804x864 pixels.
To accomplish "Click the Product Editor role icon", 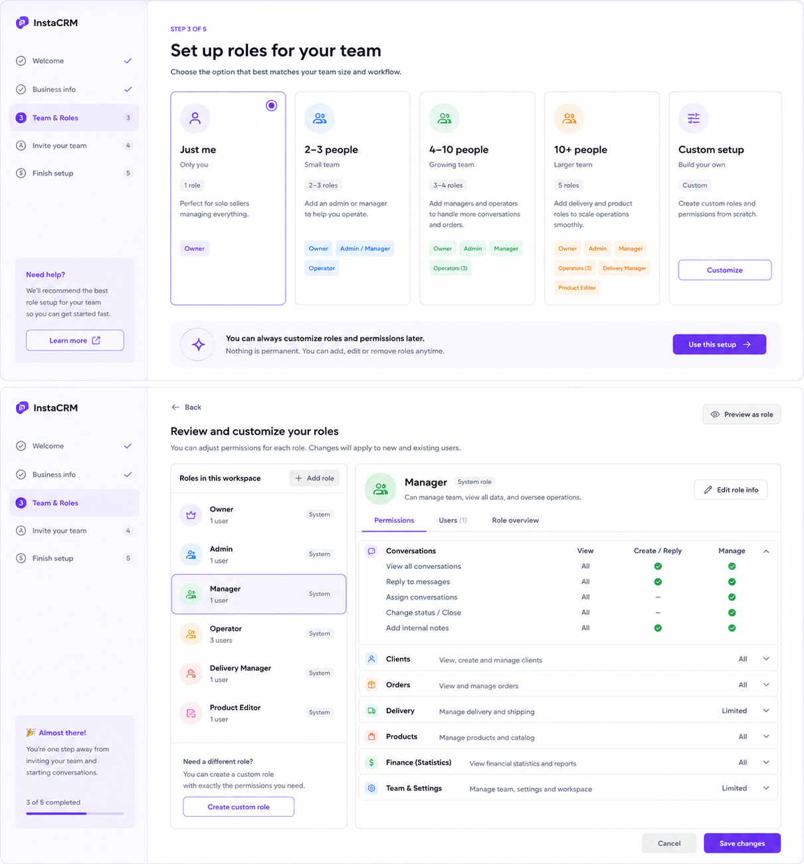I will pos(191,713).
